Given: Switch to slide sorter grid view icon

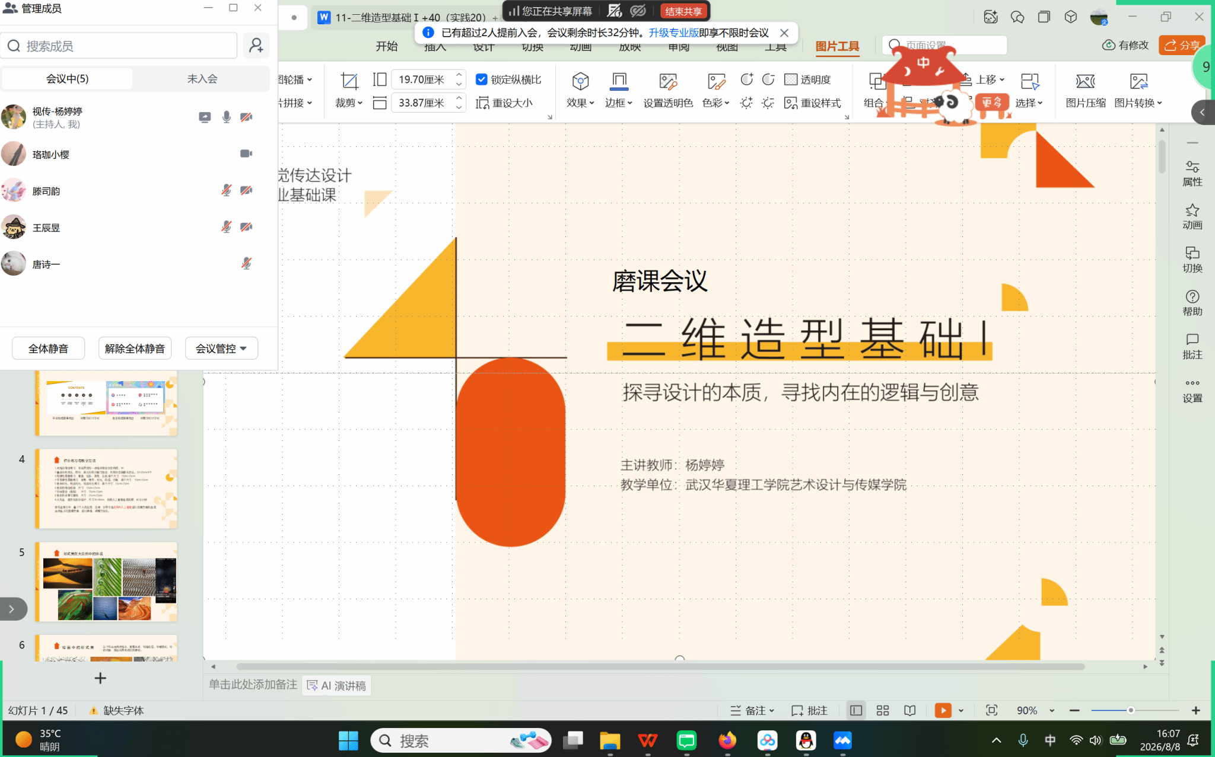Looking at the screenshot, I should click(x=883, y=710).
